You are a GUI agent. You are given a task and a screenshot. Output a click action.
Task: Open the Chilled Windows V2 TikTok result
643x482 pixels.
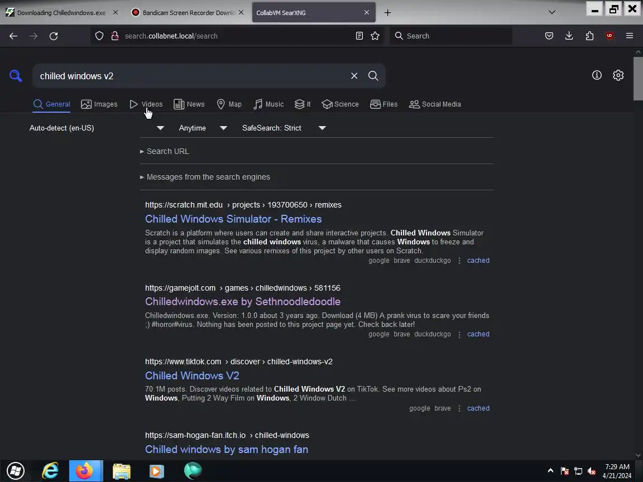192,375
